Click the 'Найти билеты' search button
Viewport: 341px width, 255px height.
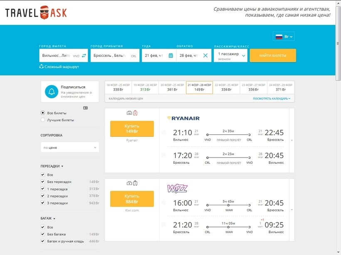point(273,56)
